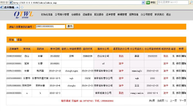Open 配送服务 menu item
Screen dimensions: 193x112
pyautogui.click(x=99, y=14)
